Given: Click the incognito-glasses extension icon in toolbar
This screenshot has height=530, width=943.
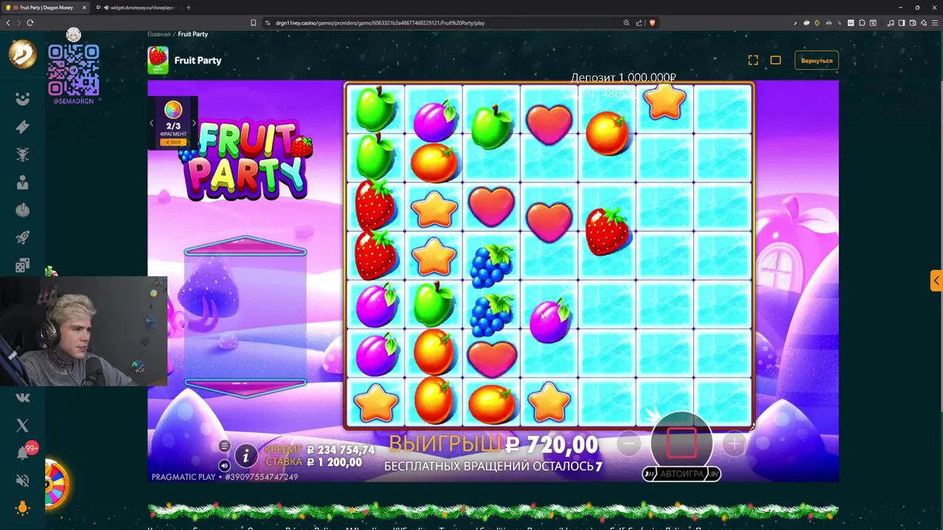Looking at the screenshot, I should tap(828, 23).
